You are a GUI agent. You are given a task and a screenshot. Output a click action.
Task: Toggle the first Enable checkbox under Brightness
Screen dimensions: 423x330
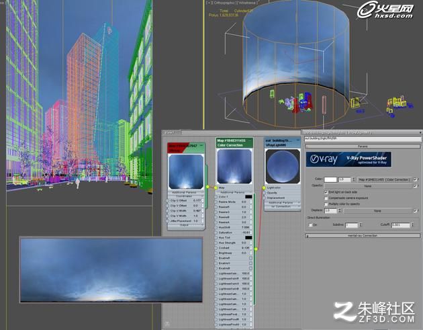[250, 258]
